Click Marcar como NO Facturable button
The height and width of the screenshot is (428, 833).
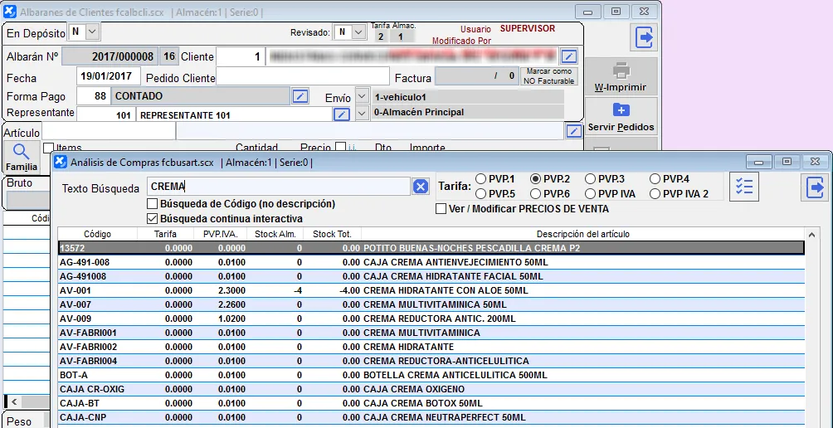(x=549, y=76)
